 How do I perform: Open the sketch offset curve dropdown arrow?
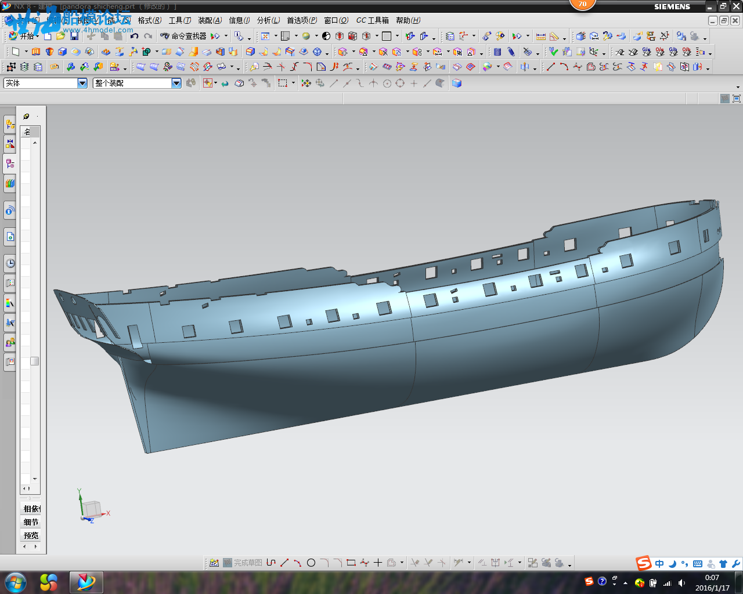[x=402, y=563]
